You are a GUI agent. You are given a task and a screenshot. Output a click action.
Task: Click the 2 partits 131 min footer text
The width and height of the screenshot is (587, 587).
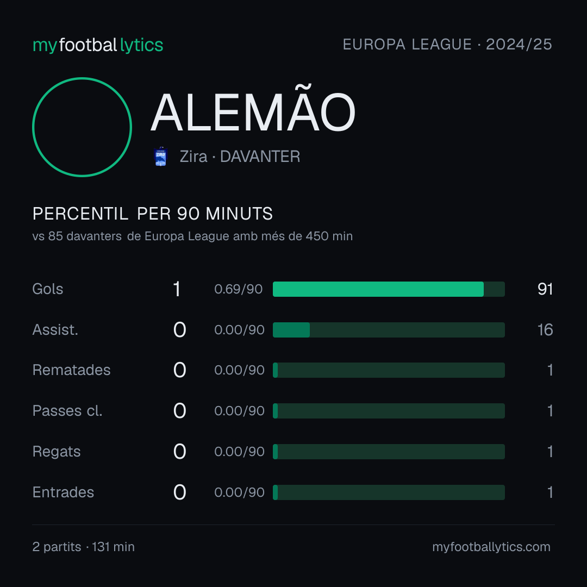84,547
